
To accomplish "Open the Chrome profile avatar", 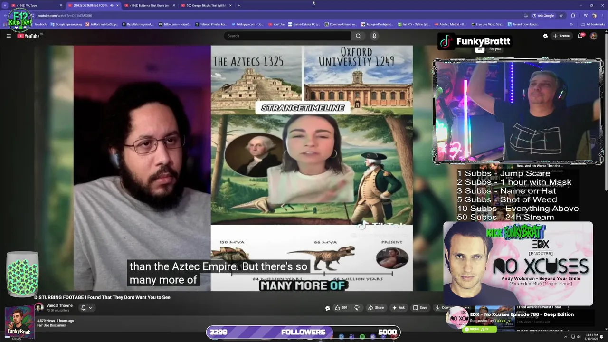I will [x=594, y=15].
